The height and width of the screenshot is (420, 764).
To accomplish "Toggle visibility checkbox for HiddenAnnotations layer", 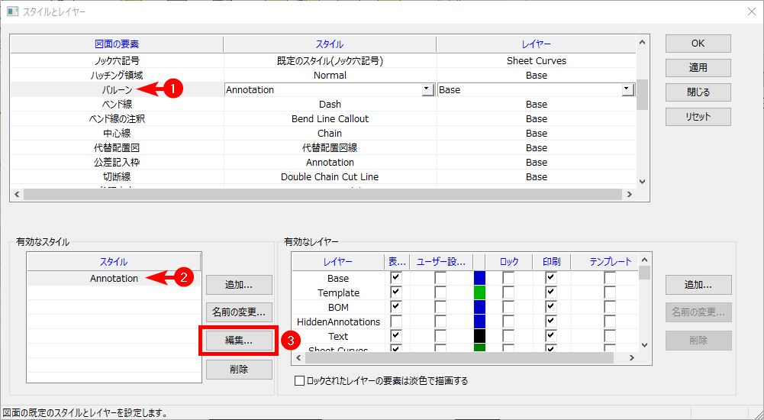I will 396,321.
